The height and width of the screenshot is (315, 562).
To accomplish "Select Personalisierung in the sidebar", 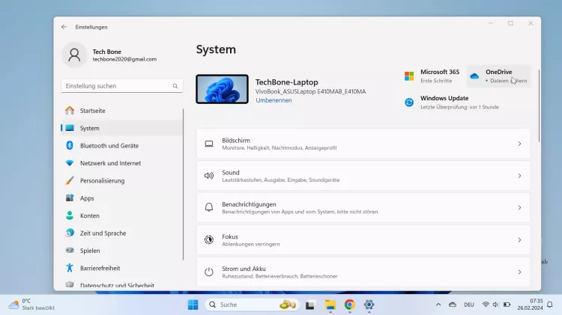I will [122, 181].
